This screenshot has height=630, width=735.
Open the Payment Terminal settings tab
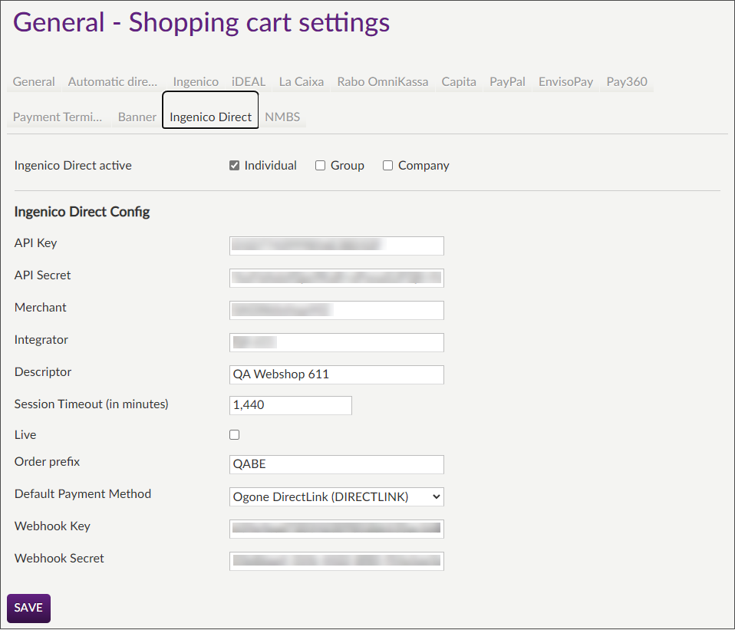click(58, 117)
